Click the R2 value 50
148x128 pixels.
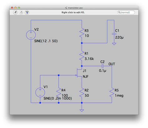(87, 95)
